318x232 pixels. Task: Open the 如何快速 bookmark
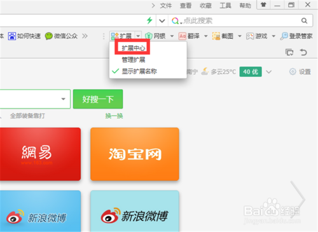(24, 36)
